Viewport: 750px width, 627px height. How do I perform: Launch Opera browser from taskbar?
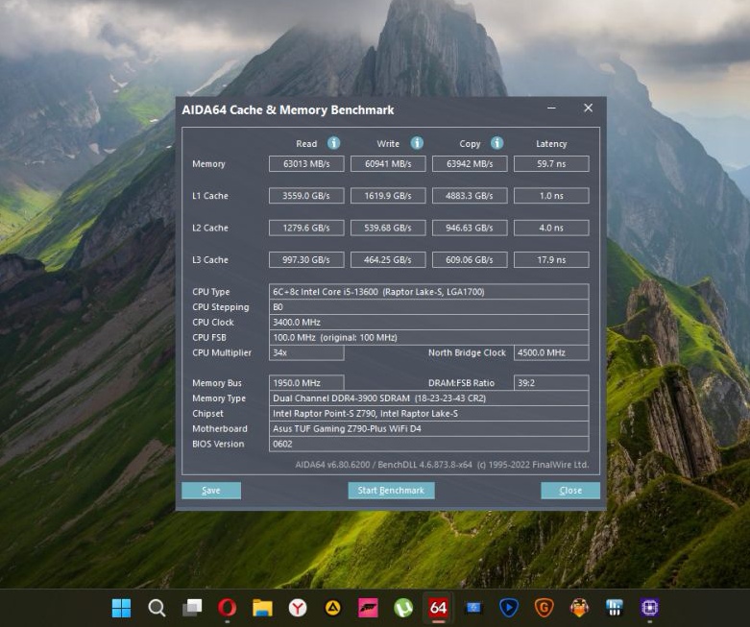(x=227, y=608)
